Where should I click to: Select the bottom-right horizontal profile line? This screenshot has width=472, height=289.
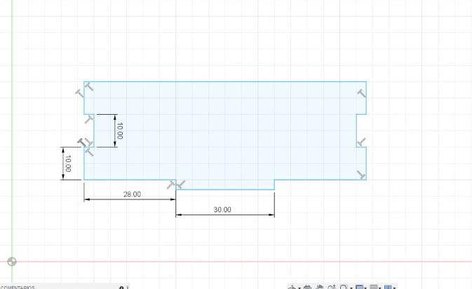click(321, 180)
